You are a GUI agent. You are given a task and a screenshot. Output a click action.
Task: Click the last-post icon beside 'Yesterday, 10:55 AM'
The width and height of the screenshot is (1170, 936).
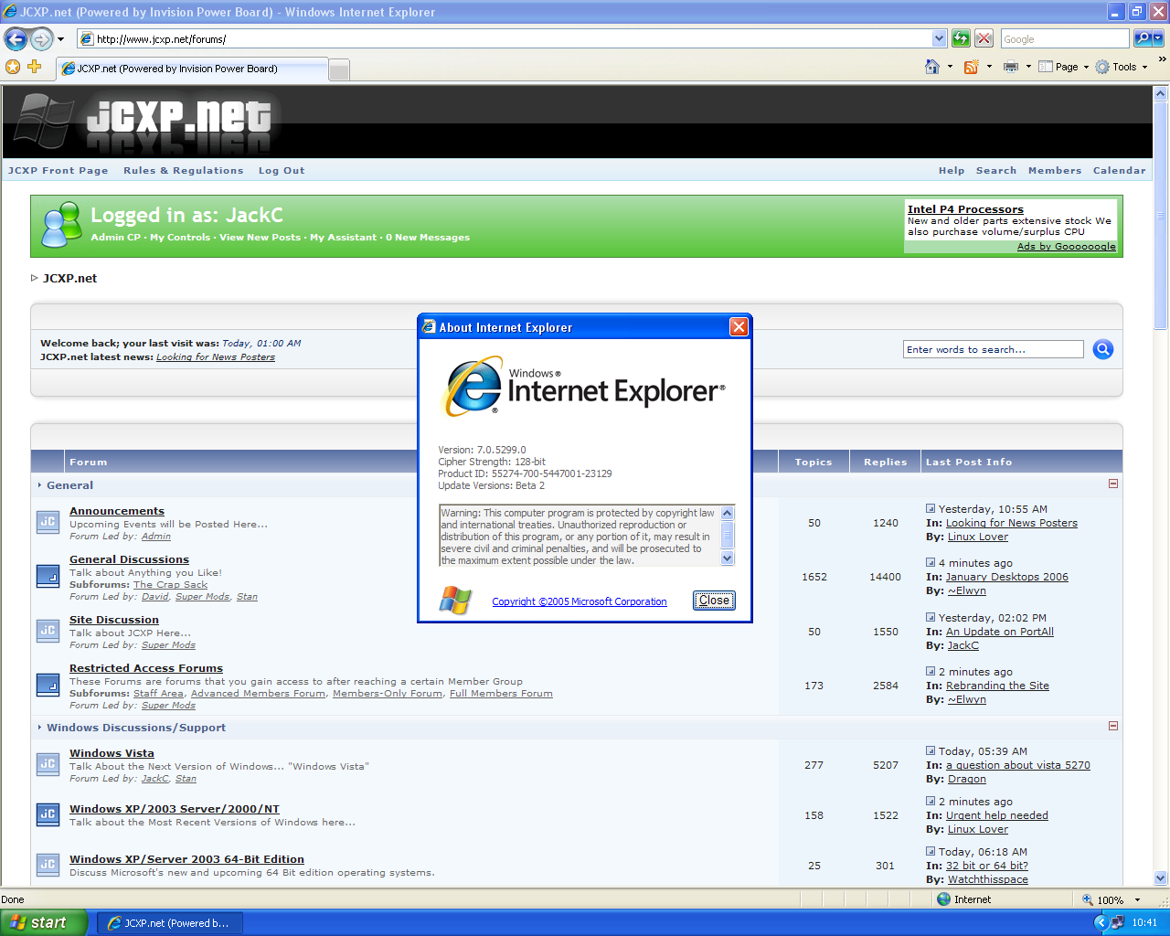pos(931,508)
